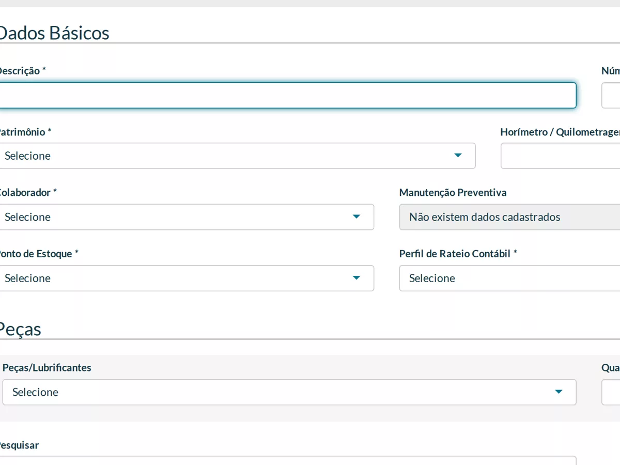
Task: Expand the Peças/Lubrificantes dropdown
Action: tap(289, 392)
